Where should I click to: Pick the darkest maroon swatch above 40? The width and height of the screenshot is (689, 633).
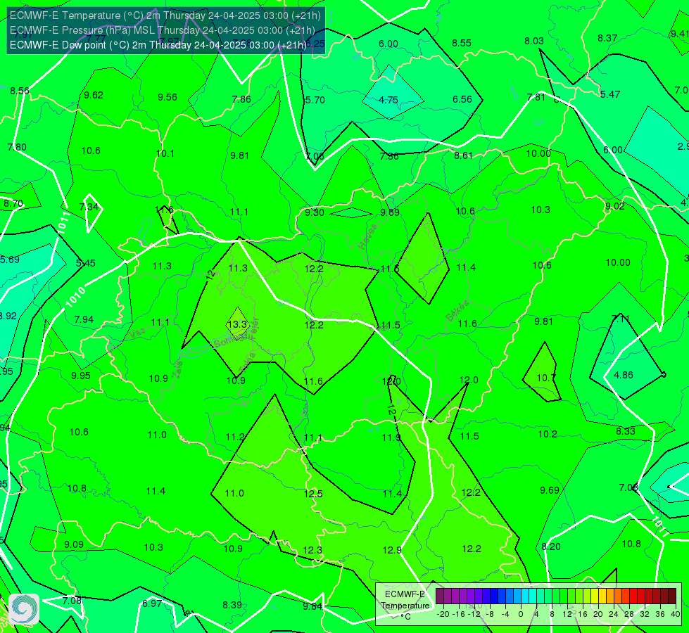tap(672, 596)
